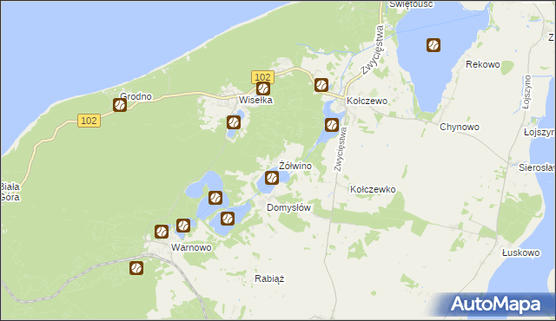This screenshot has width=556, height=321.
Task: Click the Domysłów village label
Action: pos(288,207)
